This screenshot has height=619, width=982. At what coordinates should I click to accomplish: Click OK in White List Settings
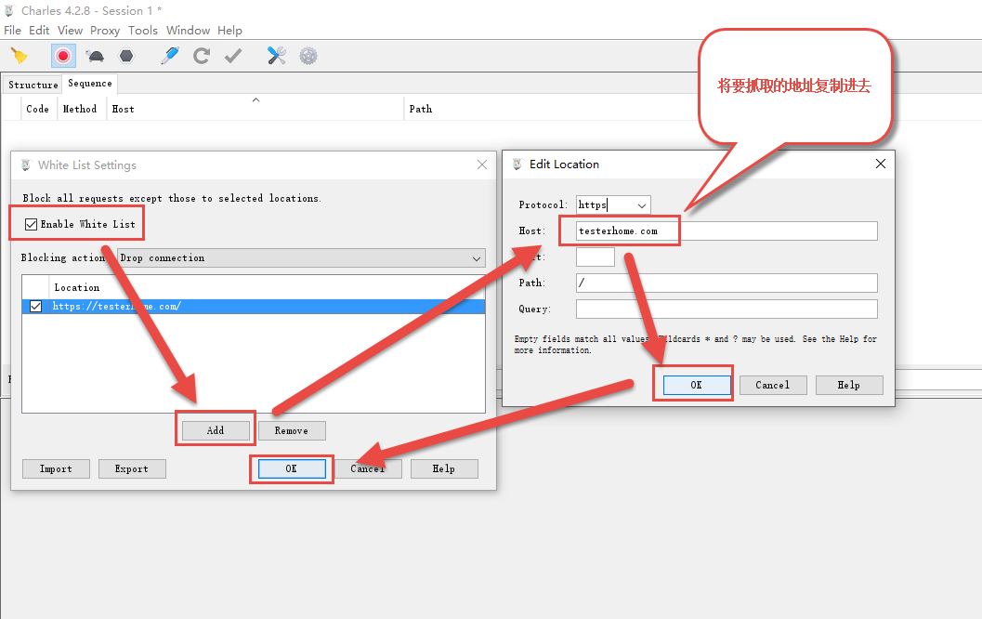pyautogui.click(x=292, y=468)
